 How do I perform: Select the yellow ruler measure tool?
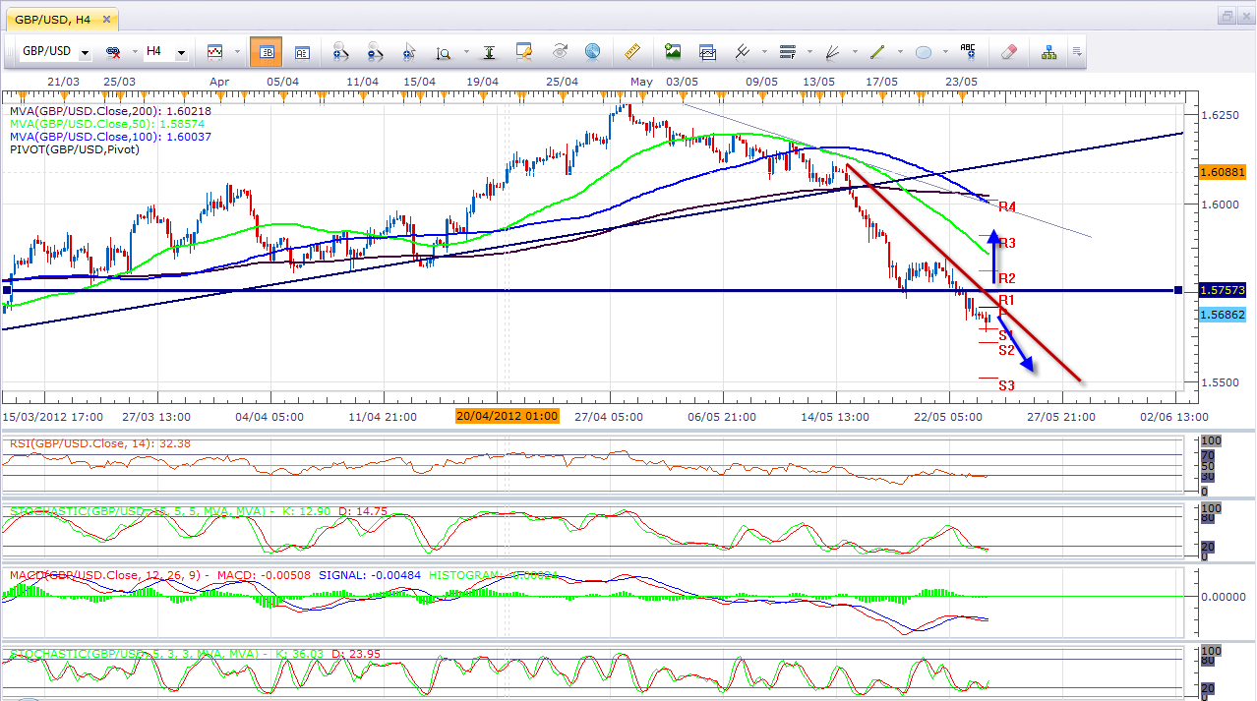tap(631, 51)
